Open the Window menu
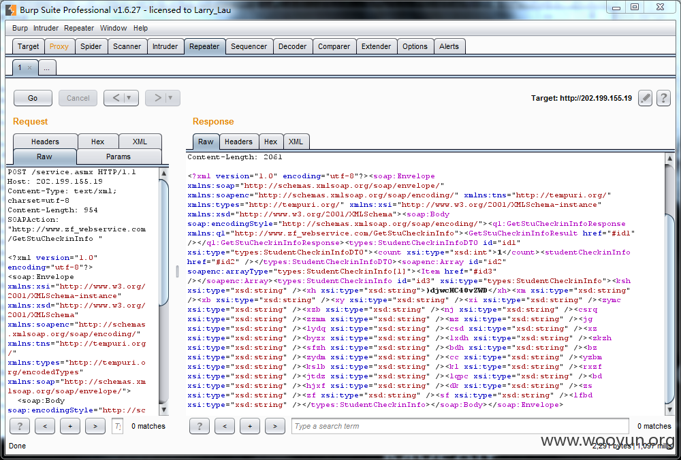The height and width of the screenshot is (460, 681). click(113, 28)
